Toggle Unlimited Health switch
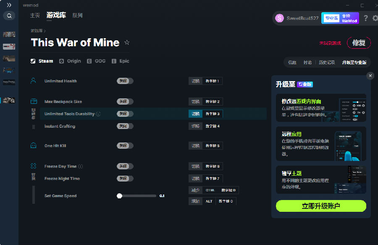The image size is (378, 245). tap(125, 81)
